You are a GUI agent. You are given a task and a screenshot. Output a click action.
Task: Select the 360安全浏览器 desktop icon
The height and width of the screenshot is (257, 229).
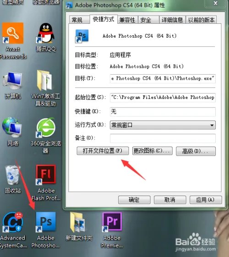tap(46, 127)
